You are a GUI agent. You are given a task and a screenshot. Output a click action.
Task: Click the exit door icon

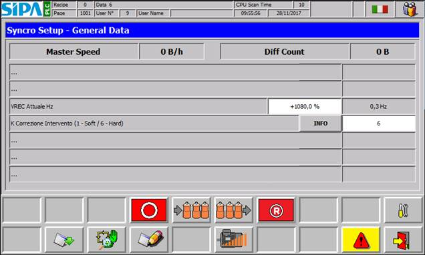coord(403,240)
